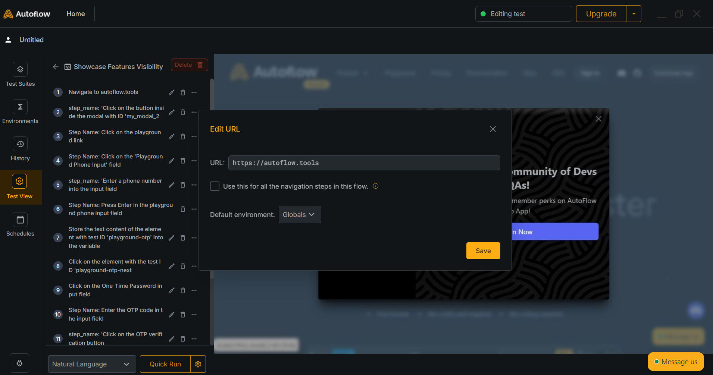The height and width of the screenshot is (375, 713).
Task: Open more options for step 1
Action: [x=194, y=92]
